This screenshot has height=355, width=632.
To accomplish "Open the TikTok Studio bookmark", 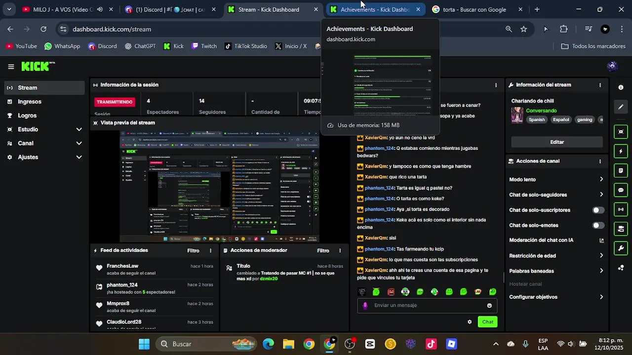I will coord(246,46).
